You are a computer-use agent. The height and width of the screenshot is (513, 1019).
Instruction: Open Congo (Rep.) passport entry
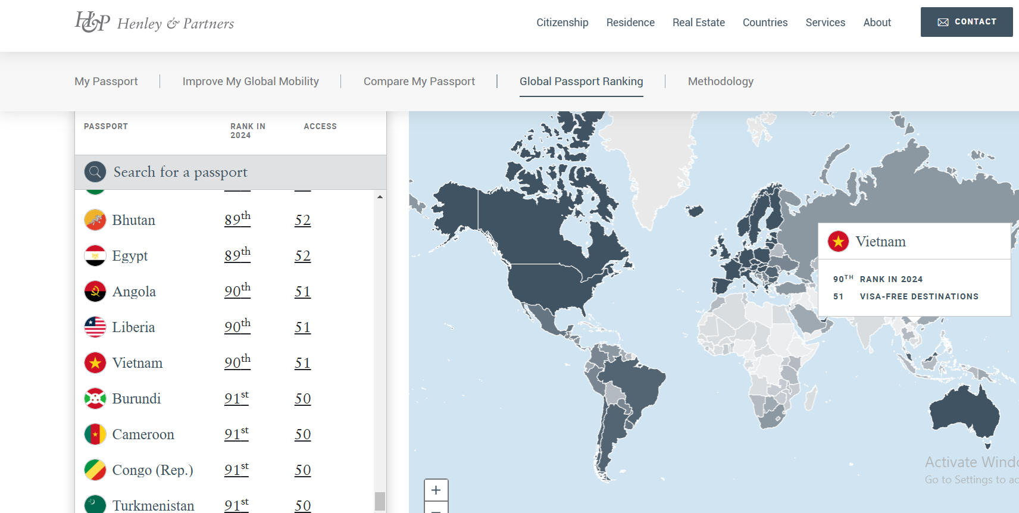coord(152,470)
